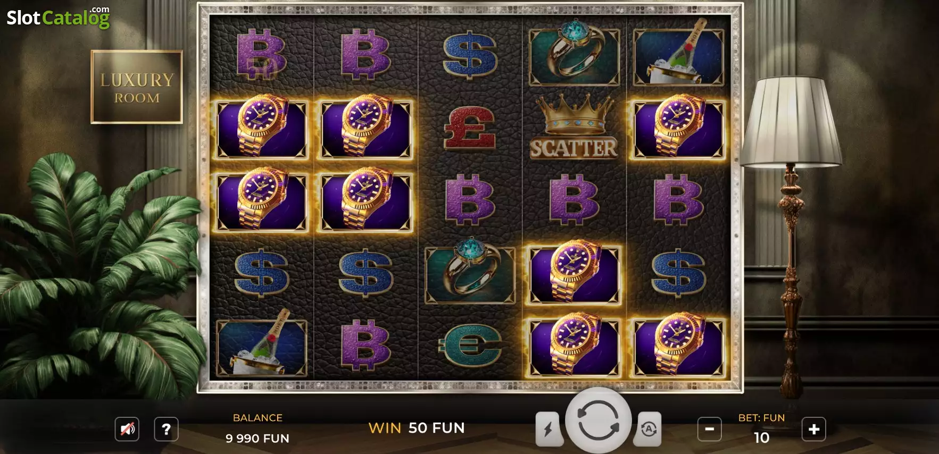Select the blue dollar symbol in top row
The width and height of the screenshot is (939, 454).
pos(470,55)
